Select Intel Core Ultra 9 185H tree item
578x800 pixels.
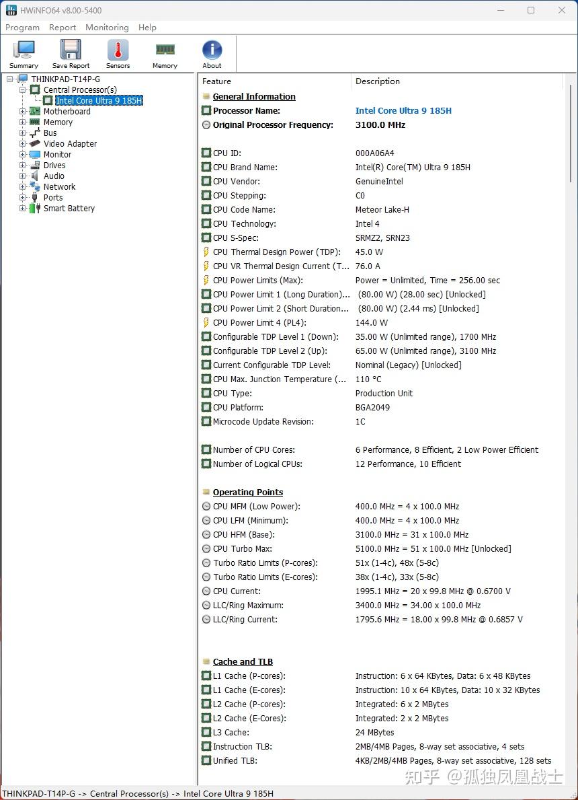[x=99, y=100]
